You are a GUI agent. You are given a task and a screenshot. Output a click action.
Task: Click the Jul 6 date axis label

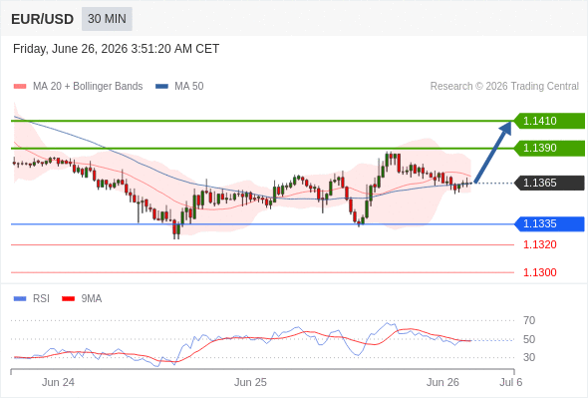click(x=510, y=382)
